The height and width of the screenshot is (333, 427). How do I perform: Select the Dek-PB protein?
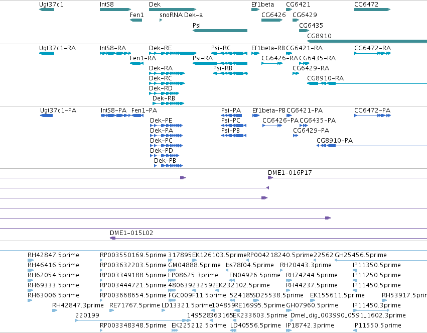(168, 166)
